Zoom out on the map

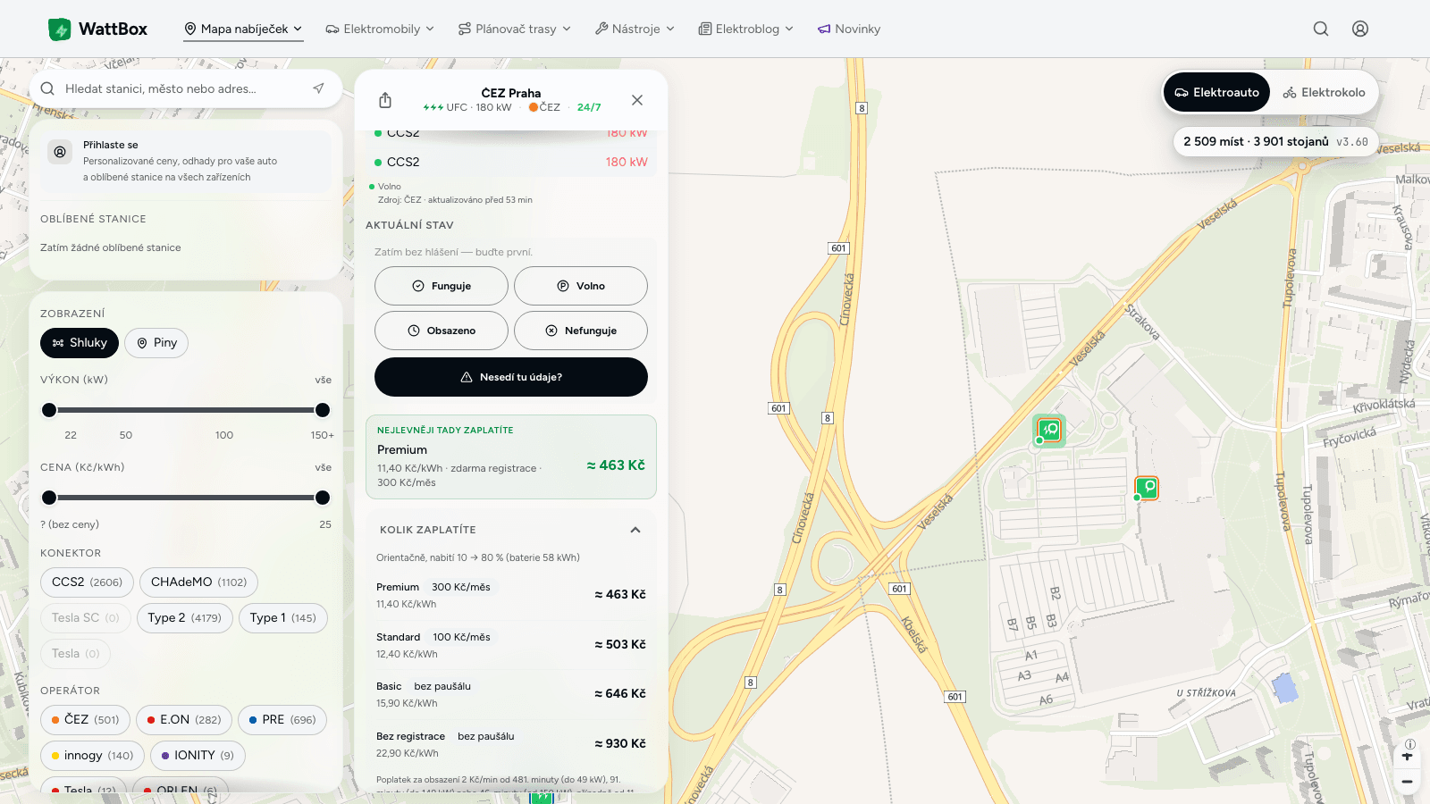(1407, 782)
